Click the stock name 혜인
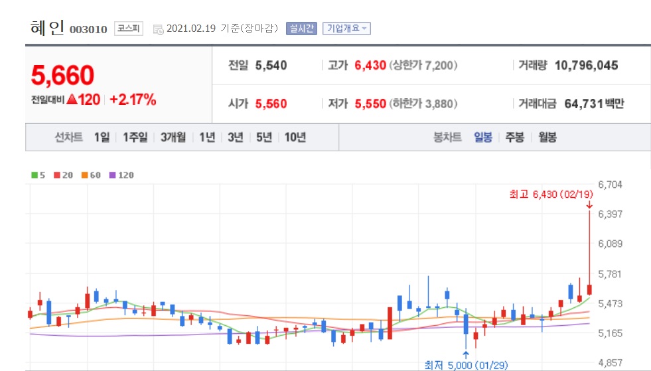The width and height of the screenshot is (651, 371). click(47, 29)
